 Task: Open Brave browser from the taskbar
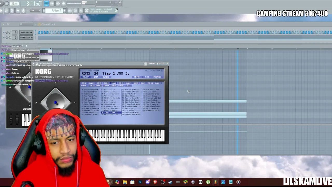[155, 182]
